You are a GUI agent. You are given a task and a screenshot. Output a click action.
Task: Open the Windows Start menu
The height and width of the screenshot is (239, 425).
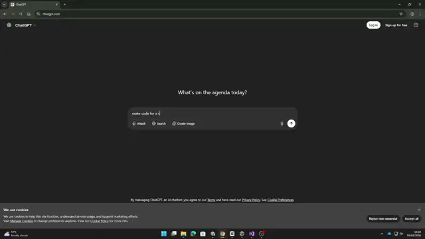(164, 234)
